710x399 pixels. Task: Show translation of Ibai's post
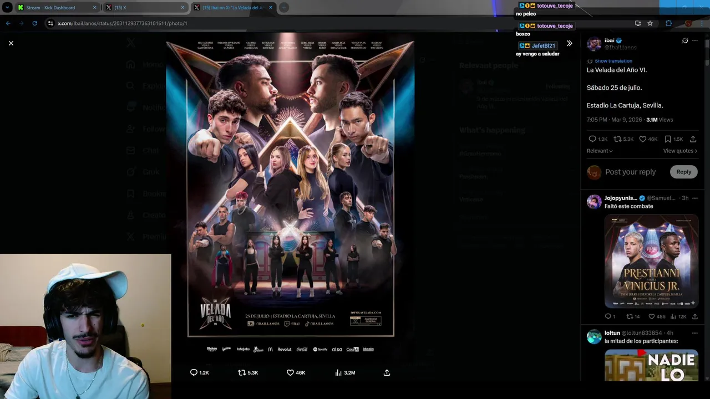[613, 61]
